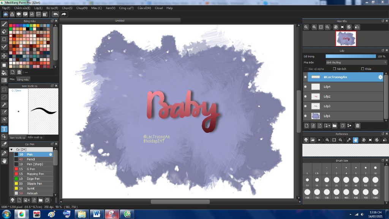Viewport: 389px width, 219px height.
Task: Open the brush add dropdown at brush panel bottom
Action: (x=29, y=200)
